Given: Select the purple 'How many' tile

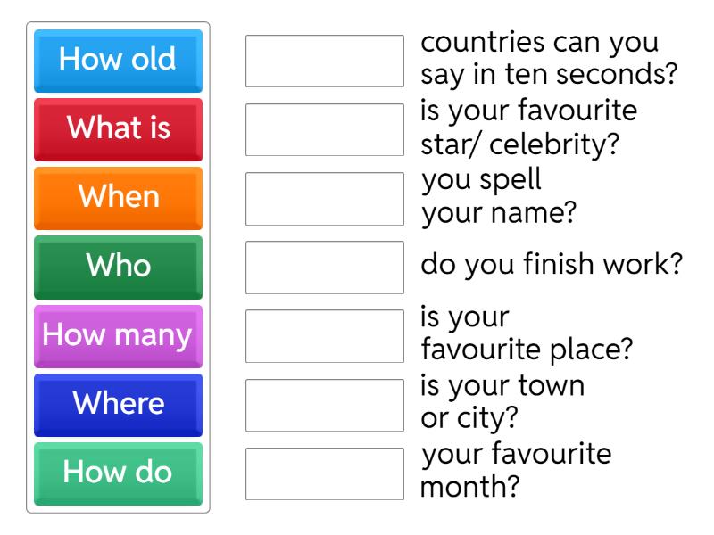Looking at the screenshot, I should (x=118, y=336).
